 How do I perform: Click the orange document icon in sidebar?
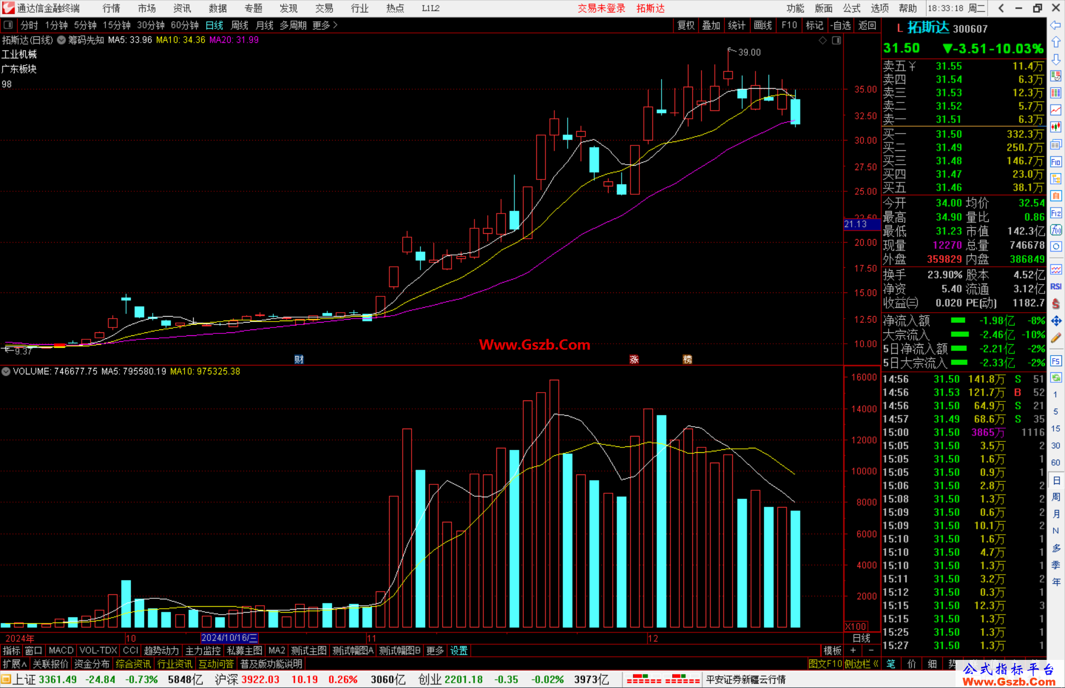[x=1056, y=196]
